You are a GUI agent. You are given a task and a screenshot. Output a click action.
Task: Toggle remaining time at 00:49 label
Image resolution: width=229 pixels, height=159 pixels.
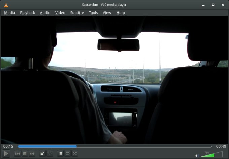click(x=221, y=146)
